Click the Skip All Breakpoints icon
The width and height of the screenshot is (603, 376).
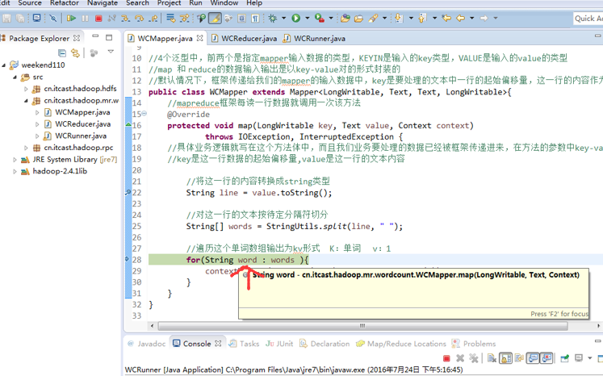(53, 18)
